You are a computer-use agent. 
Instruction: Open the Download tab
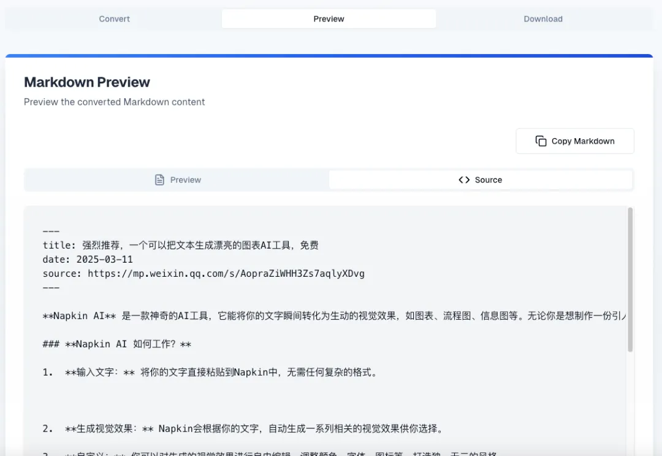(542, 19)
